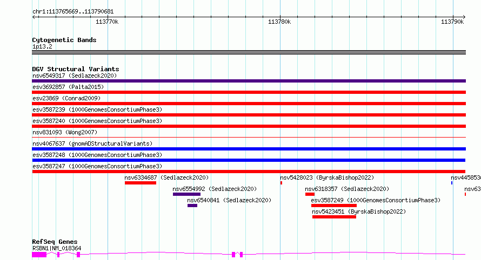The image size is (481, 260).
Task: Click the partially visible nsv445853 label
Action: point(466,177)
